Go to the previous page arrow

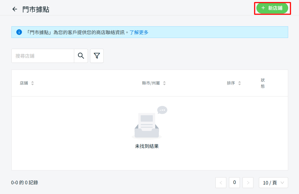coord(221,183)
